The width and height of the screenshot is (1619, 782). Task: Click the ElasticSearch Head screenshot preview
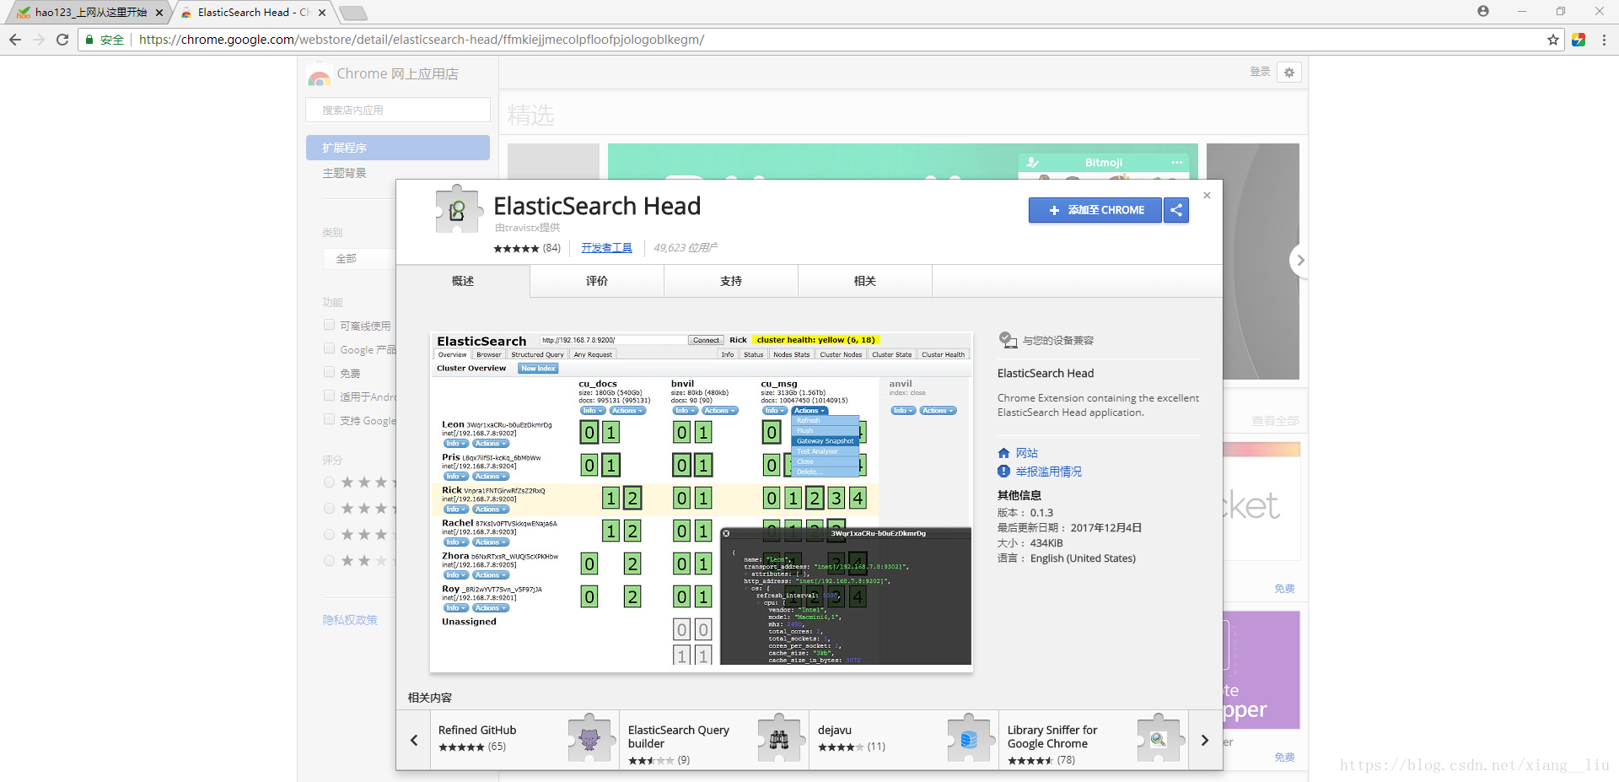(702, 502)
